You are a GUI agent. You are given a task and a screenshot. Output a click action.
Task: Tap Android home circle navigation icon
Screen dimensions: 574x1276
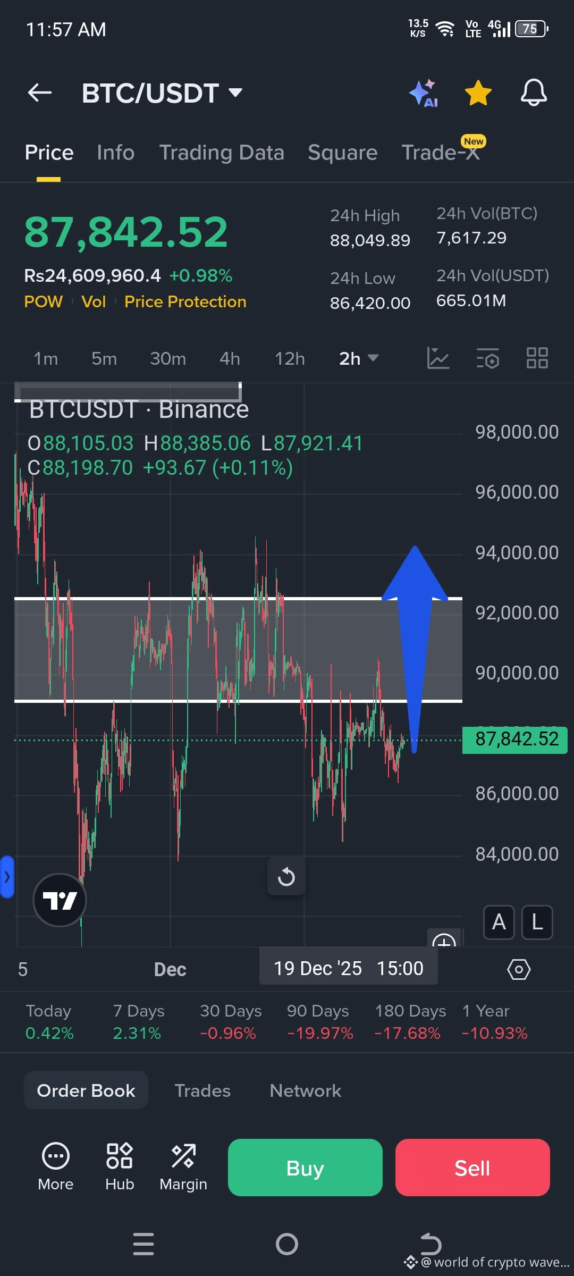tap(287, 1244)
